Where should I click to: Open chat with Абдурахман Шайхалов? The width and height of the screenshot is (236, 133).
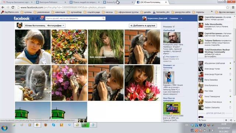(x=215, y=63)
